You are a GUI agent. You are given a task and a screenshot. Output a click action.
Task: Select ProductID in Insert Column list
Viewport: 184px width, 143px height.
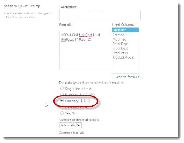(x=125, y=53)
